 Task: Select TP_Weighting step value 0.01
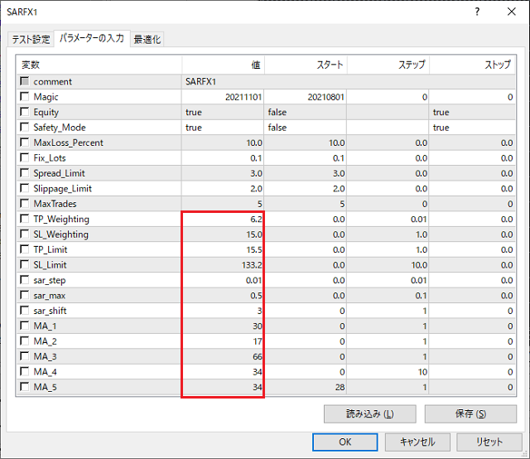[x=388, y=219]
